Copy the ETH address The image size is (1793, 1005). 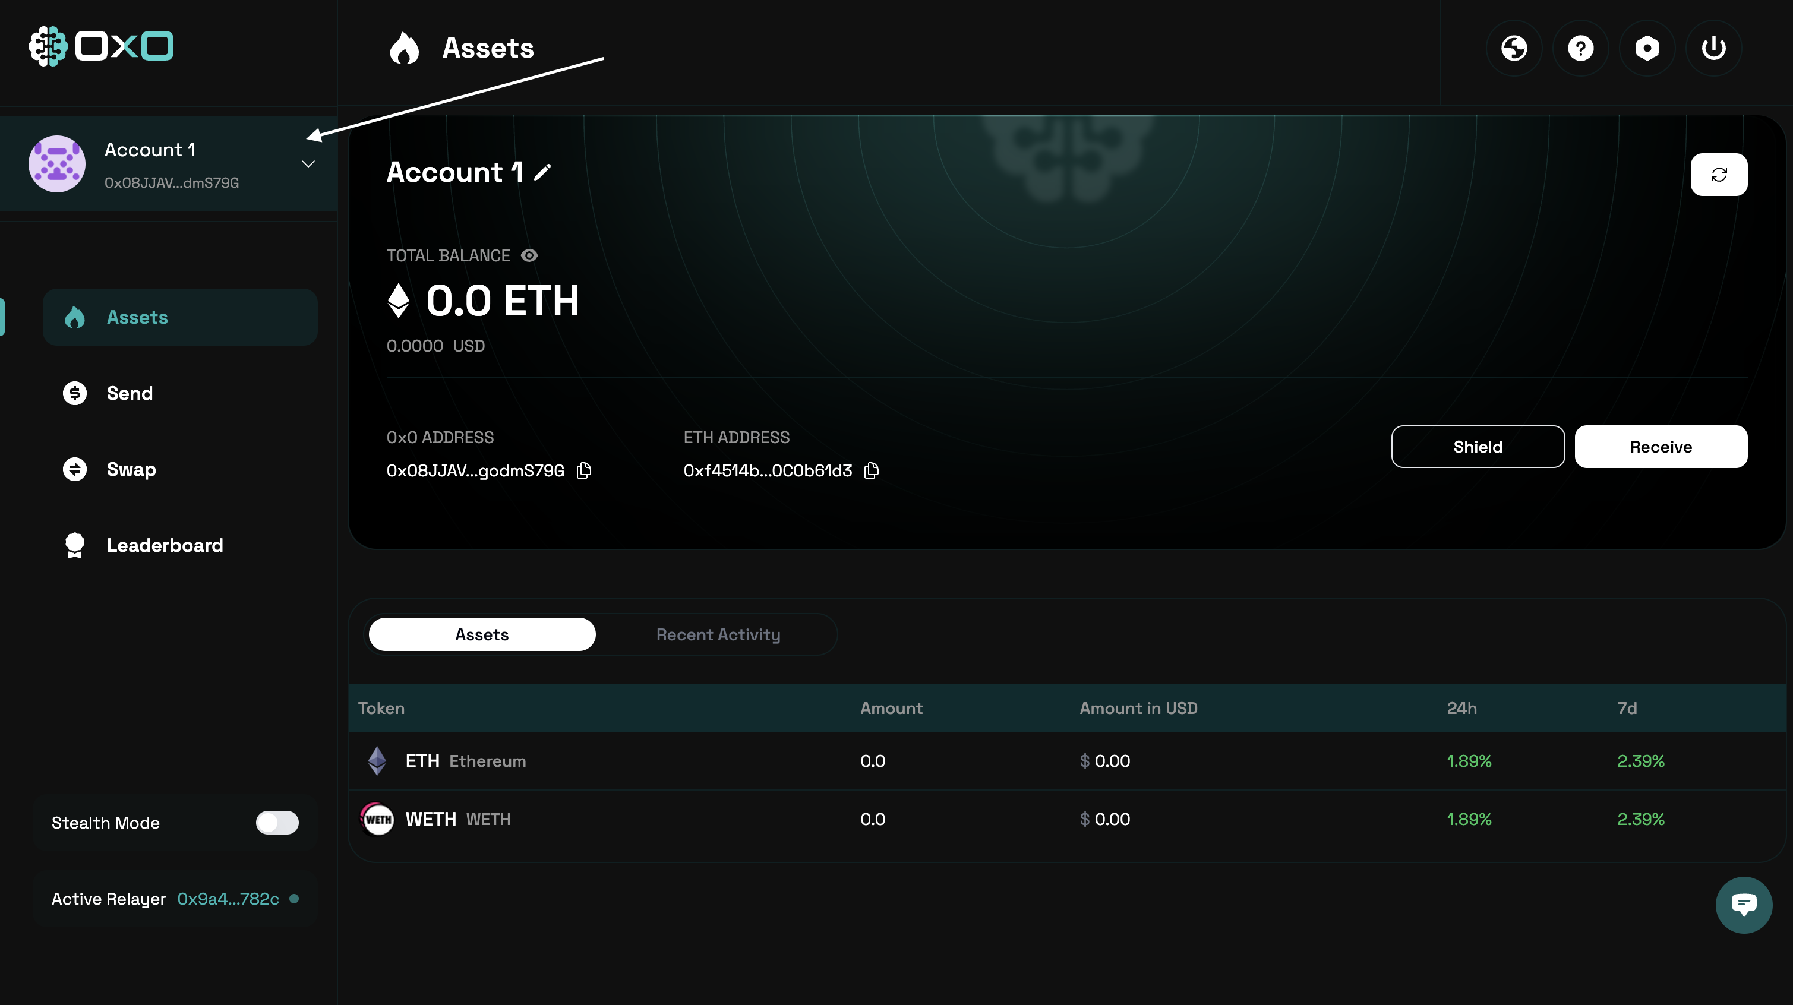tap(871, 470)
